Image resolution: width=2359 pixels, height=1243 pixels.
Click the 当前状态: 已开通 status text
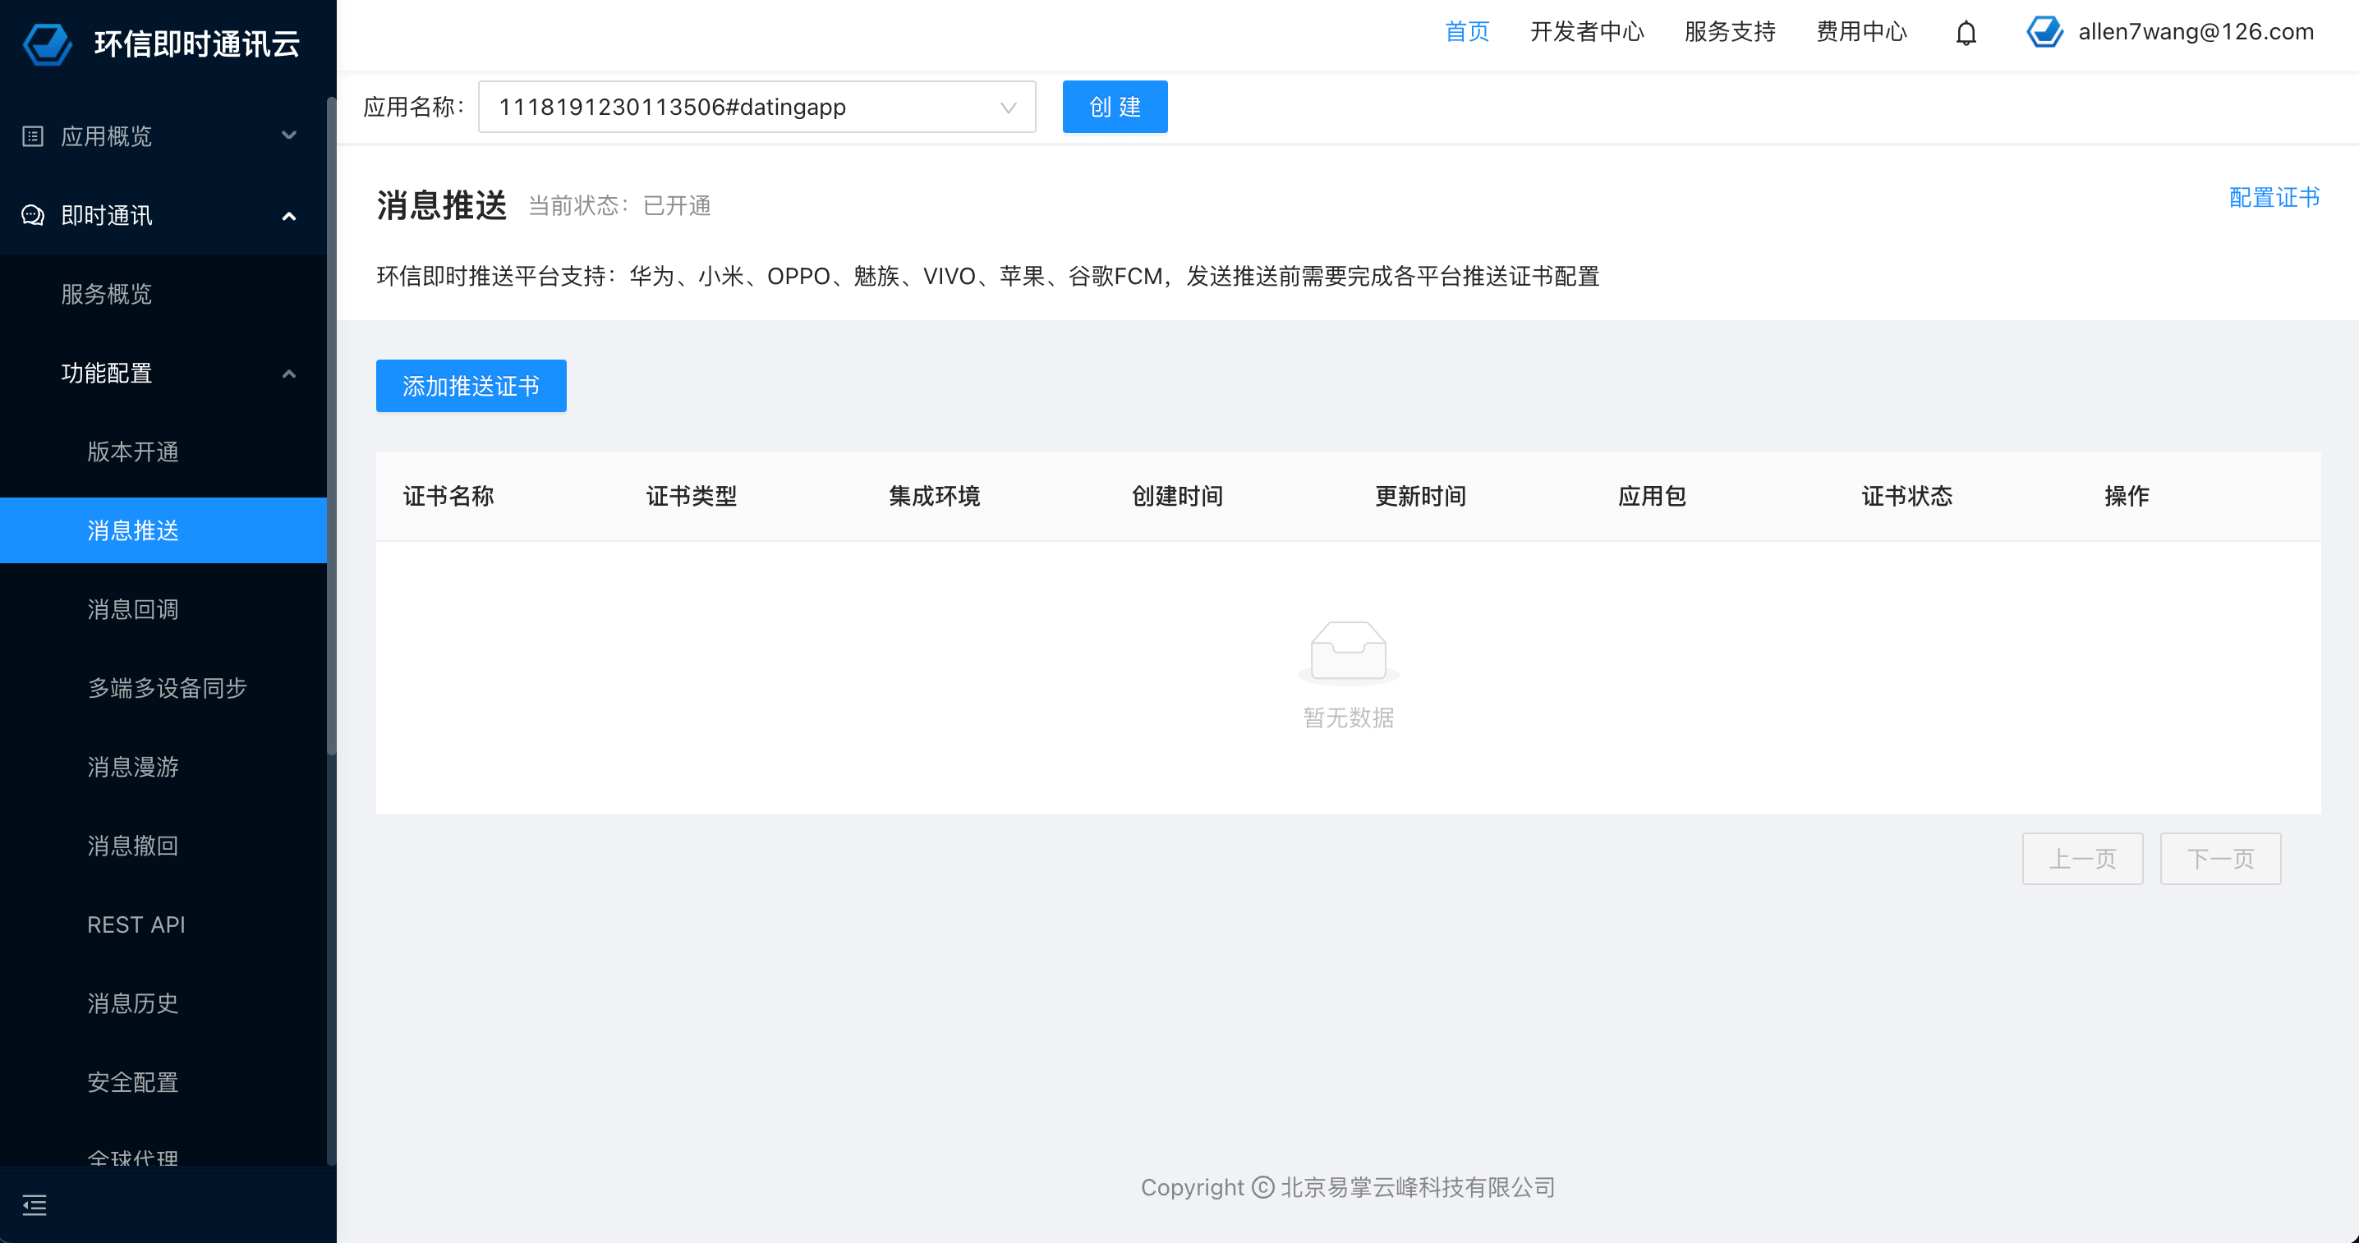[x=619, y=206]
